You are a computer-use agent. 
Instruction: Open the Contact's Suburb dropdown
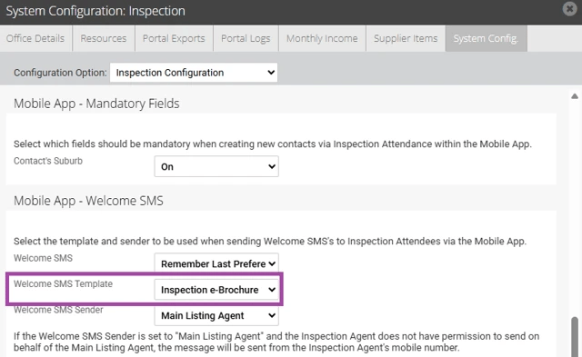[216, 166]
